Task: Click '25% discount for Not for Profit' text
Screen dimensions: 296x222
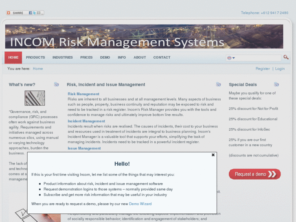Action: [x=253, y=109]
